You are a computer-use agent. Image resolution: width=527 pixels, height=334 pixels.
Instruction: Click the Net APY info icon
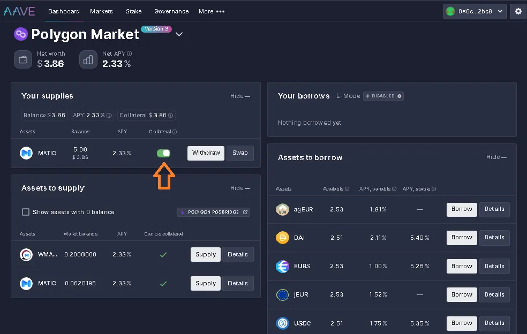(x=130, y=54)
